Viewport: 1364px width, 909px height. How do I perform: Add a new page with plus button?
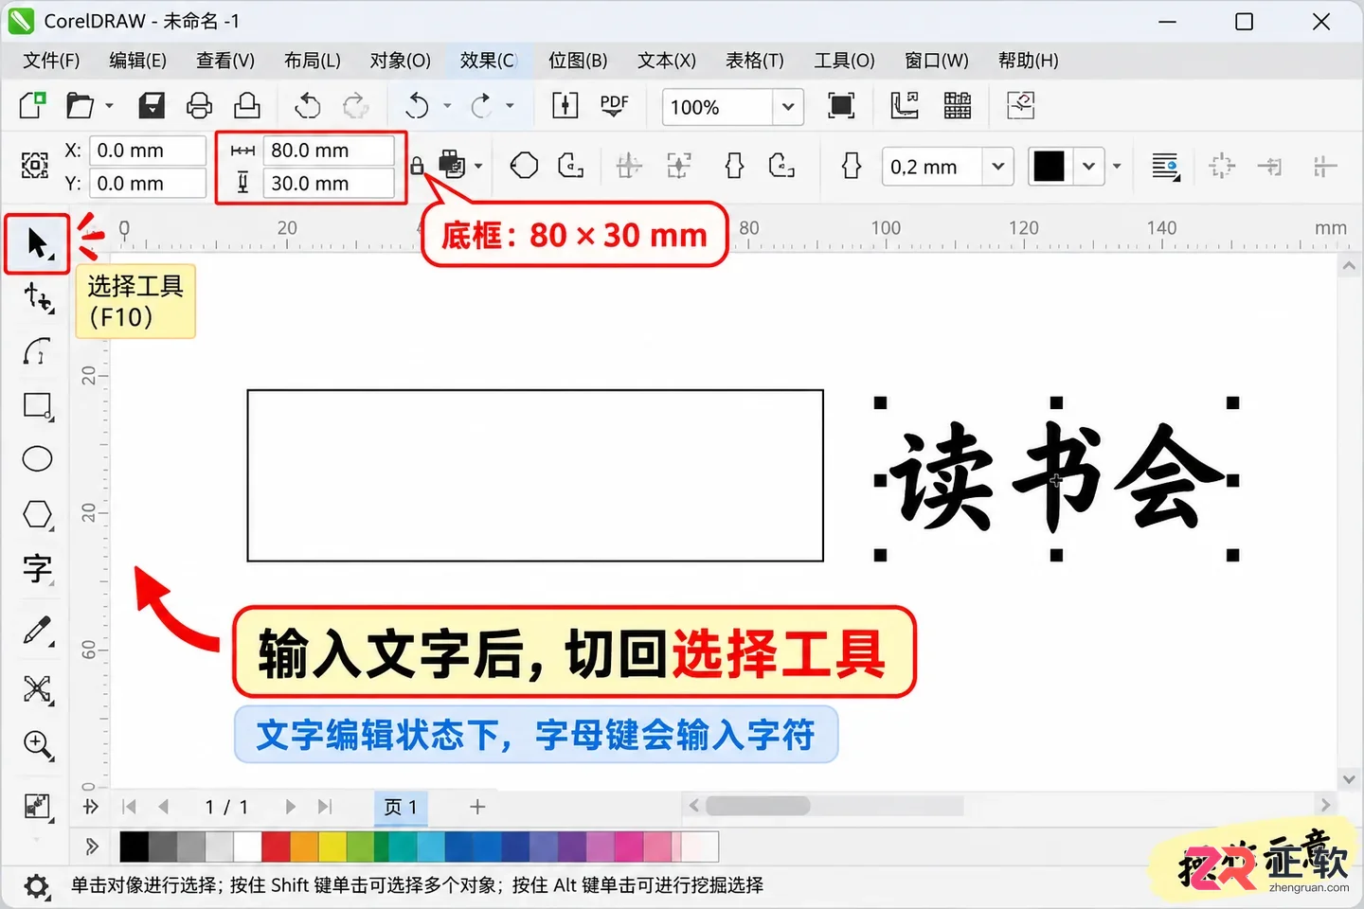[477, 807]
